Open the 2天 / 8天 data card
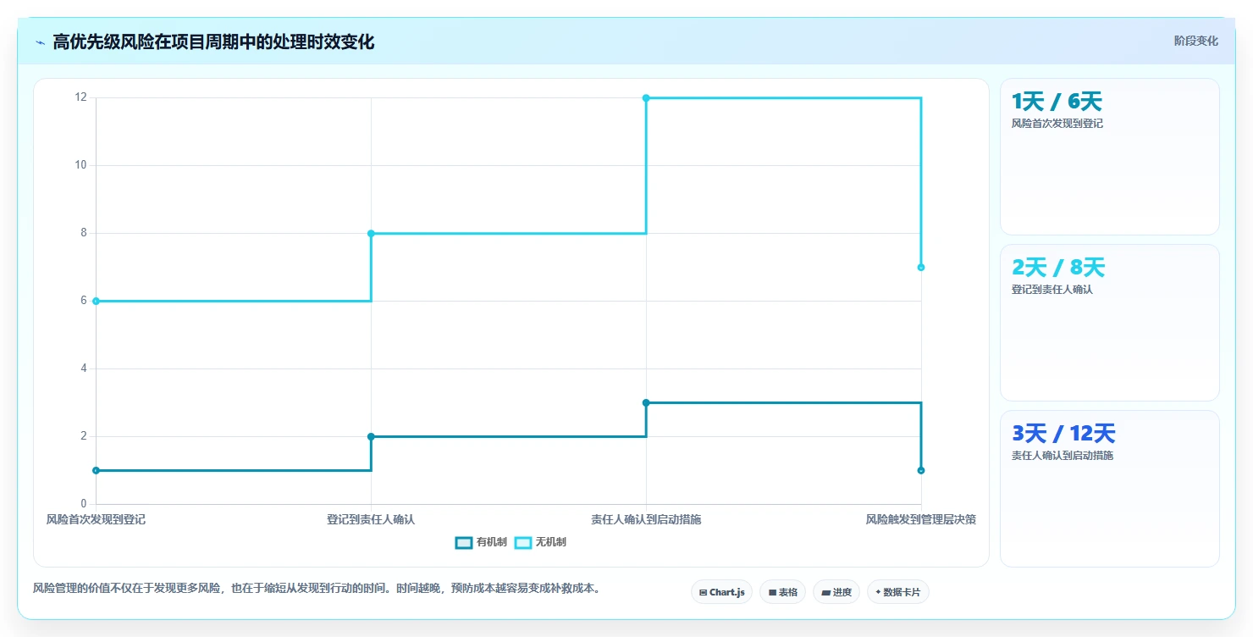The height and width of the screenshot is (637, 1253). click(1110, 323)
